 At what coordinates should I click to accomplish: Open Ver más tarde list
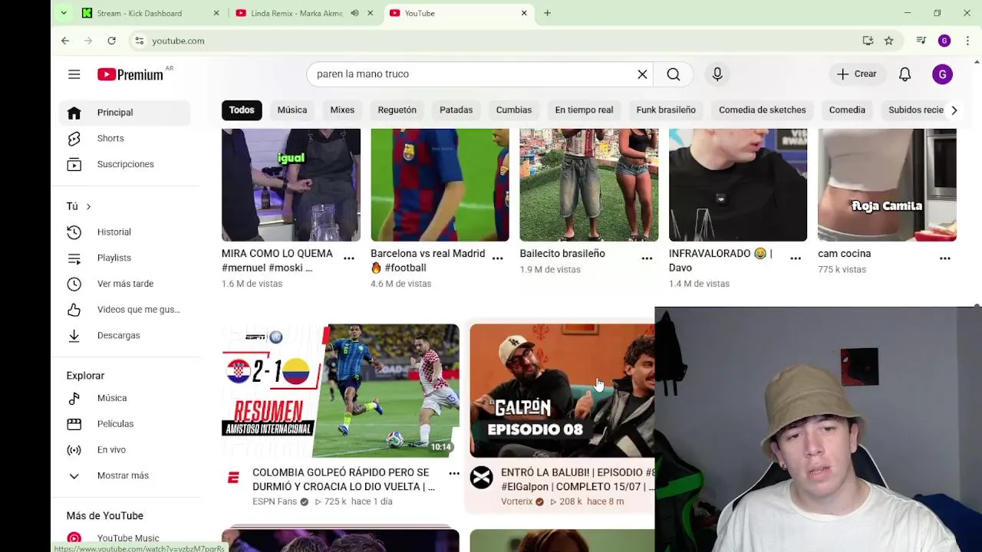124,284
